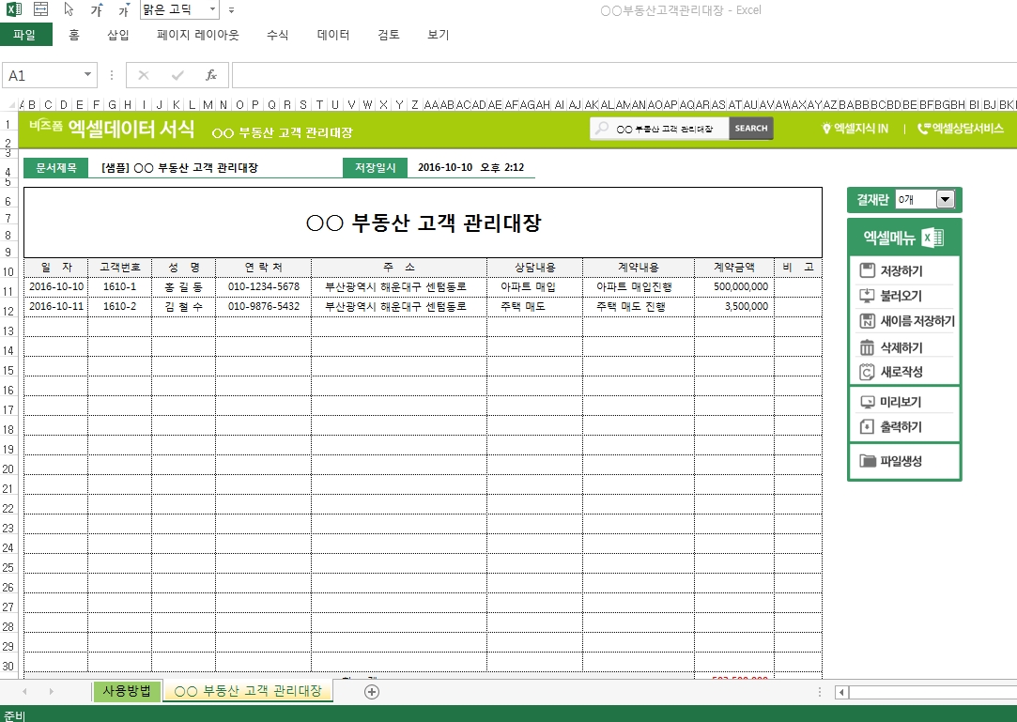Click 새로작성 in the Excel menu
This screenshot has width=1017, height=722.
pos(902,372)
